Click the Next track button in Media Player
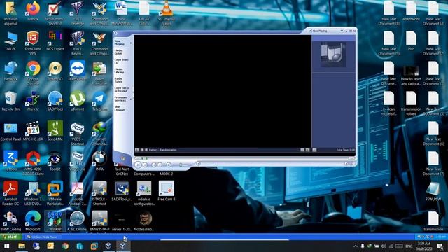Viewport: 448px width, 252px height. (x=160, y=165)
